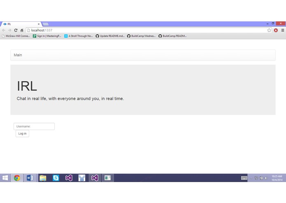Open the volume icon in system tray
Image resolution: width=286 pixels, height=203 pixels.
266,178
